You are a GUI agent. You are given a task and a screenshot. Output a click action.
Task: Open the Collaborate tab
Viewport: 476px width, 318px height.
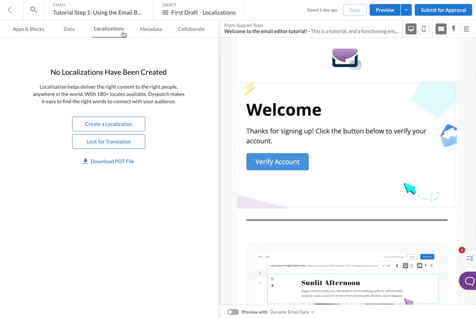[x=191, y=29]
